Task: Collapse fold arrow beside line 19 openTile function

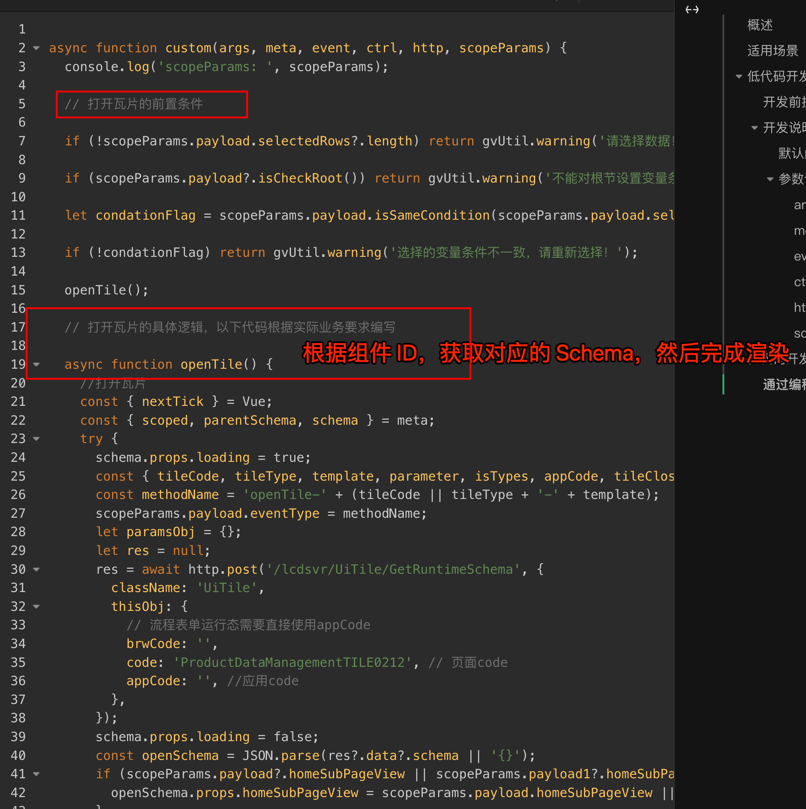Action: 37,365
